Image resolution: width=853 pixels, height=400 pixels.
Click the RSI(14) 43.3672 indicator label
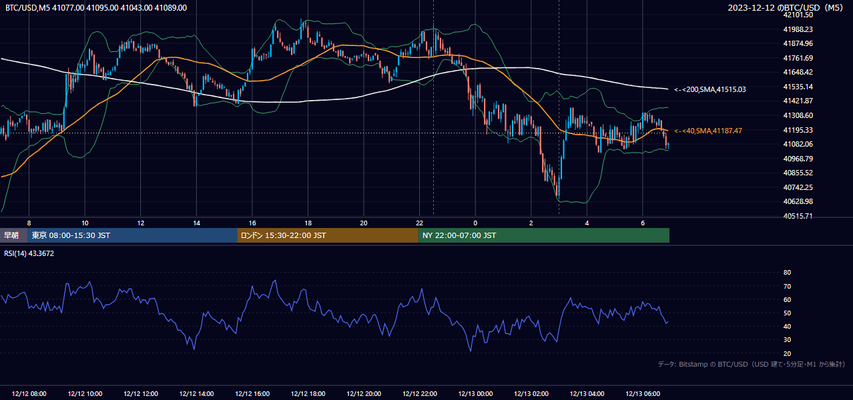(29, 253)
